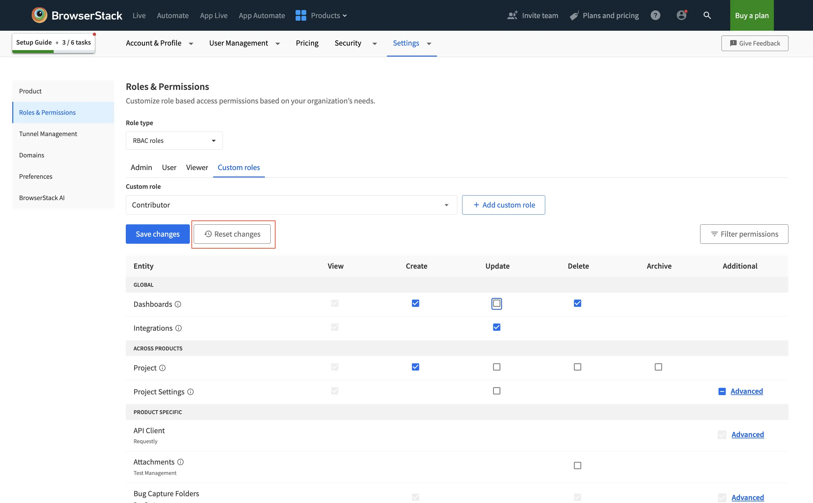Open the RBAC roles role type dropdown
Screen dimensions: 813x503
[x=174, y=141]
